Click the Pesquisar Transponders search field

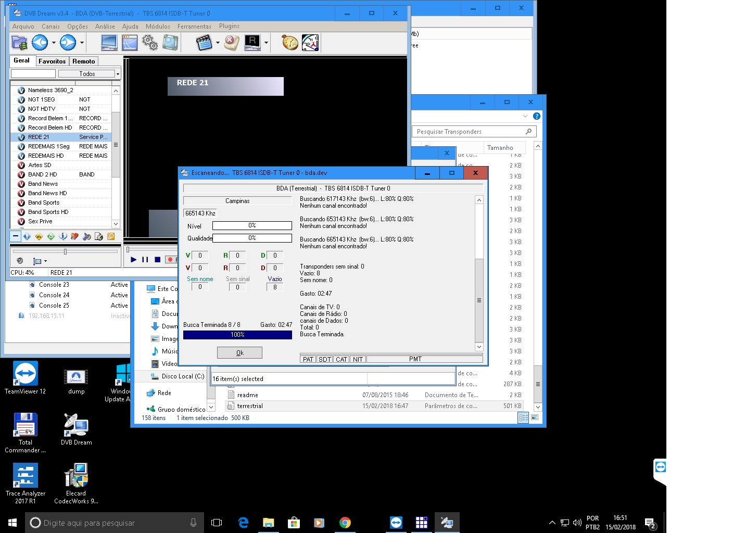(x=474, y=132)
